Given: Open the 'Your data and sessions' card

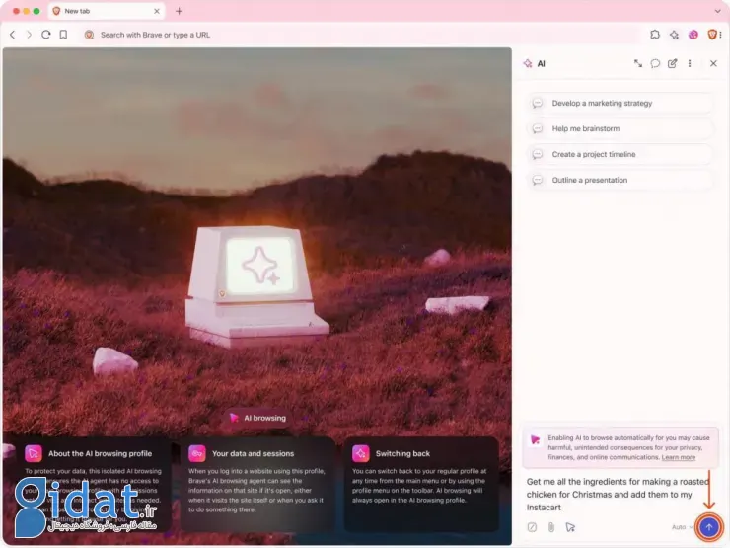Looking at the screenshot, I should [257, 485].
